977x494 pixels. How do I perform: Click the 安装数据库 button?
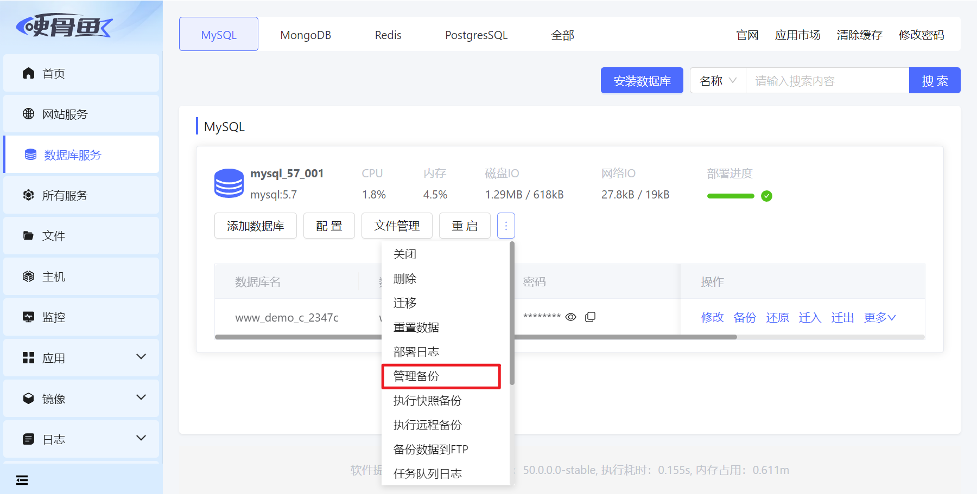coord(642,80)
